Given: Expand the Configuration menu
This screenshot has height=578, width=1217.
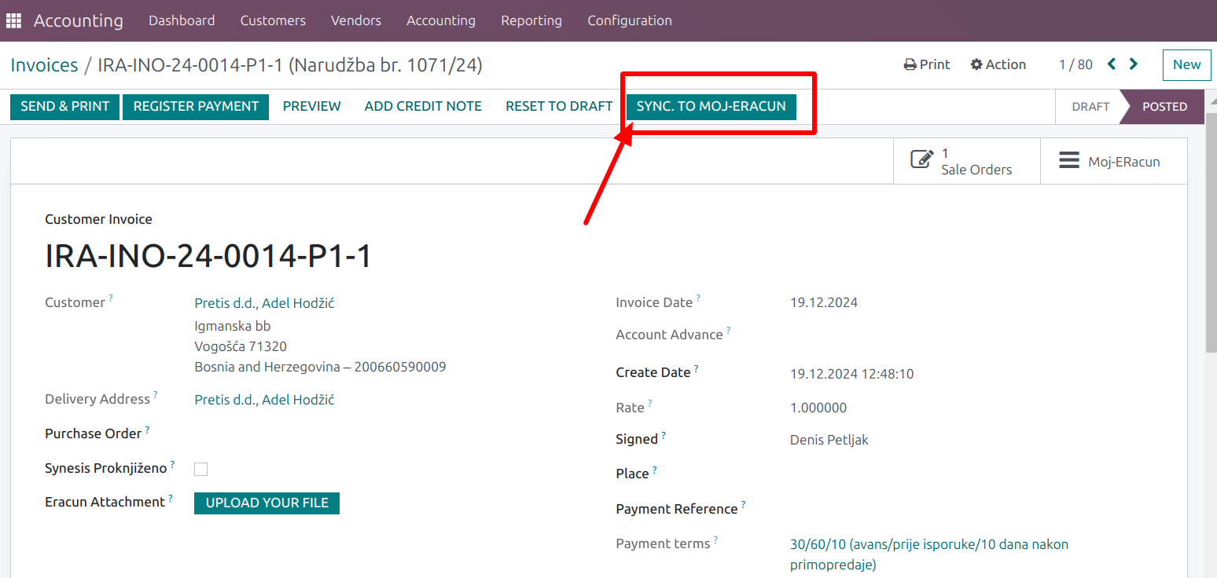Looking at the screenshot, I should point(629,20).
